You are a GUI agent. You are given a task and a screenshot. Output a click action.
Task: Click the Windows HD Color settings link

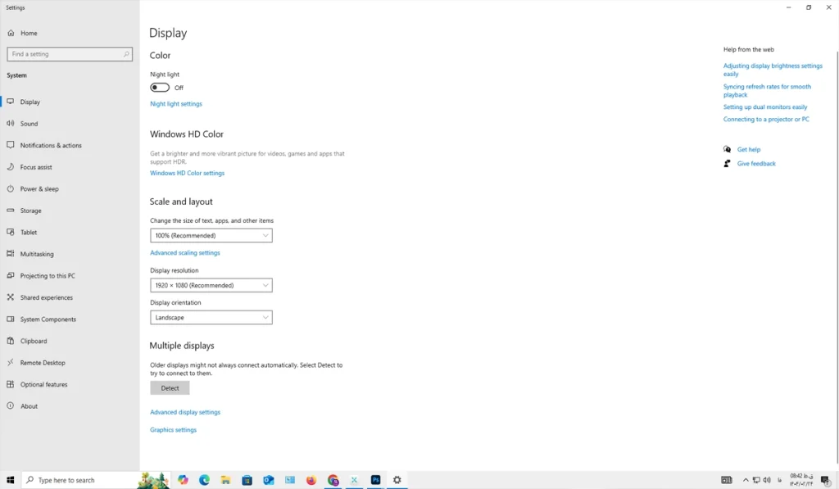187,174
